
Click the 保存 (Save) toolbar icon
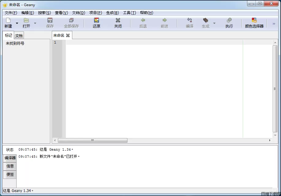coord(50,20)
